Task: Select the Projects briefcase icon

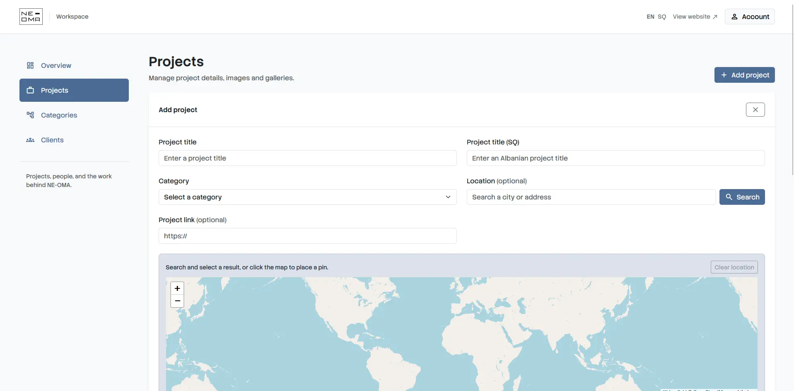Action: (x=30, y=90)
